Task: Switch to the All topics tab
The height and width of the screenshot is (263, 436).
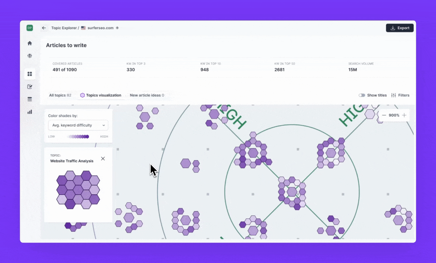Action: 60,95
